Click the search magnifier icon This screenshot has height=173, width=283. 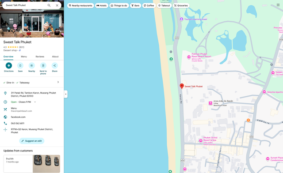pyautogui.click(x=49, y=5)
